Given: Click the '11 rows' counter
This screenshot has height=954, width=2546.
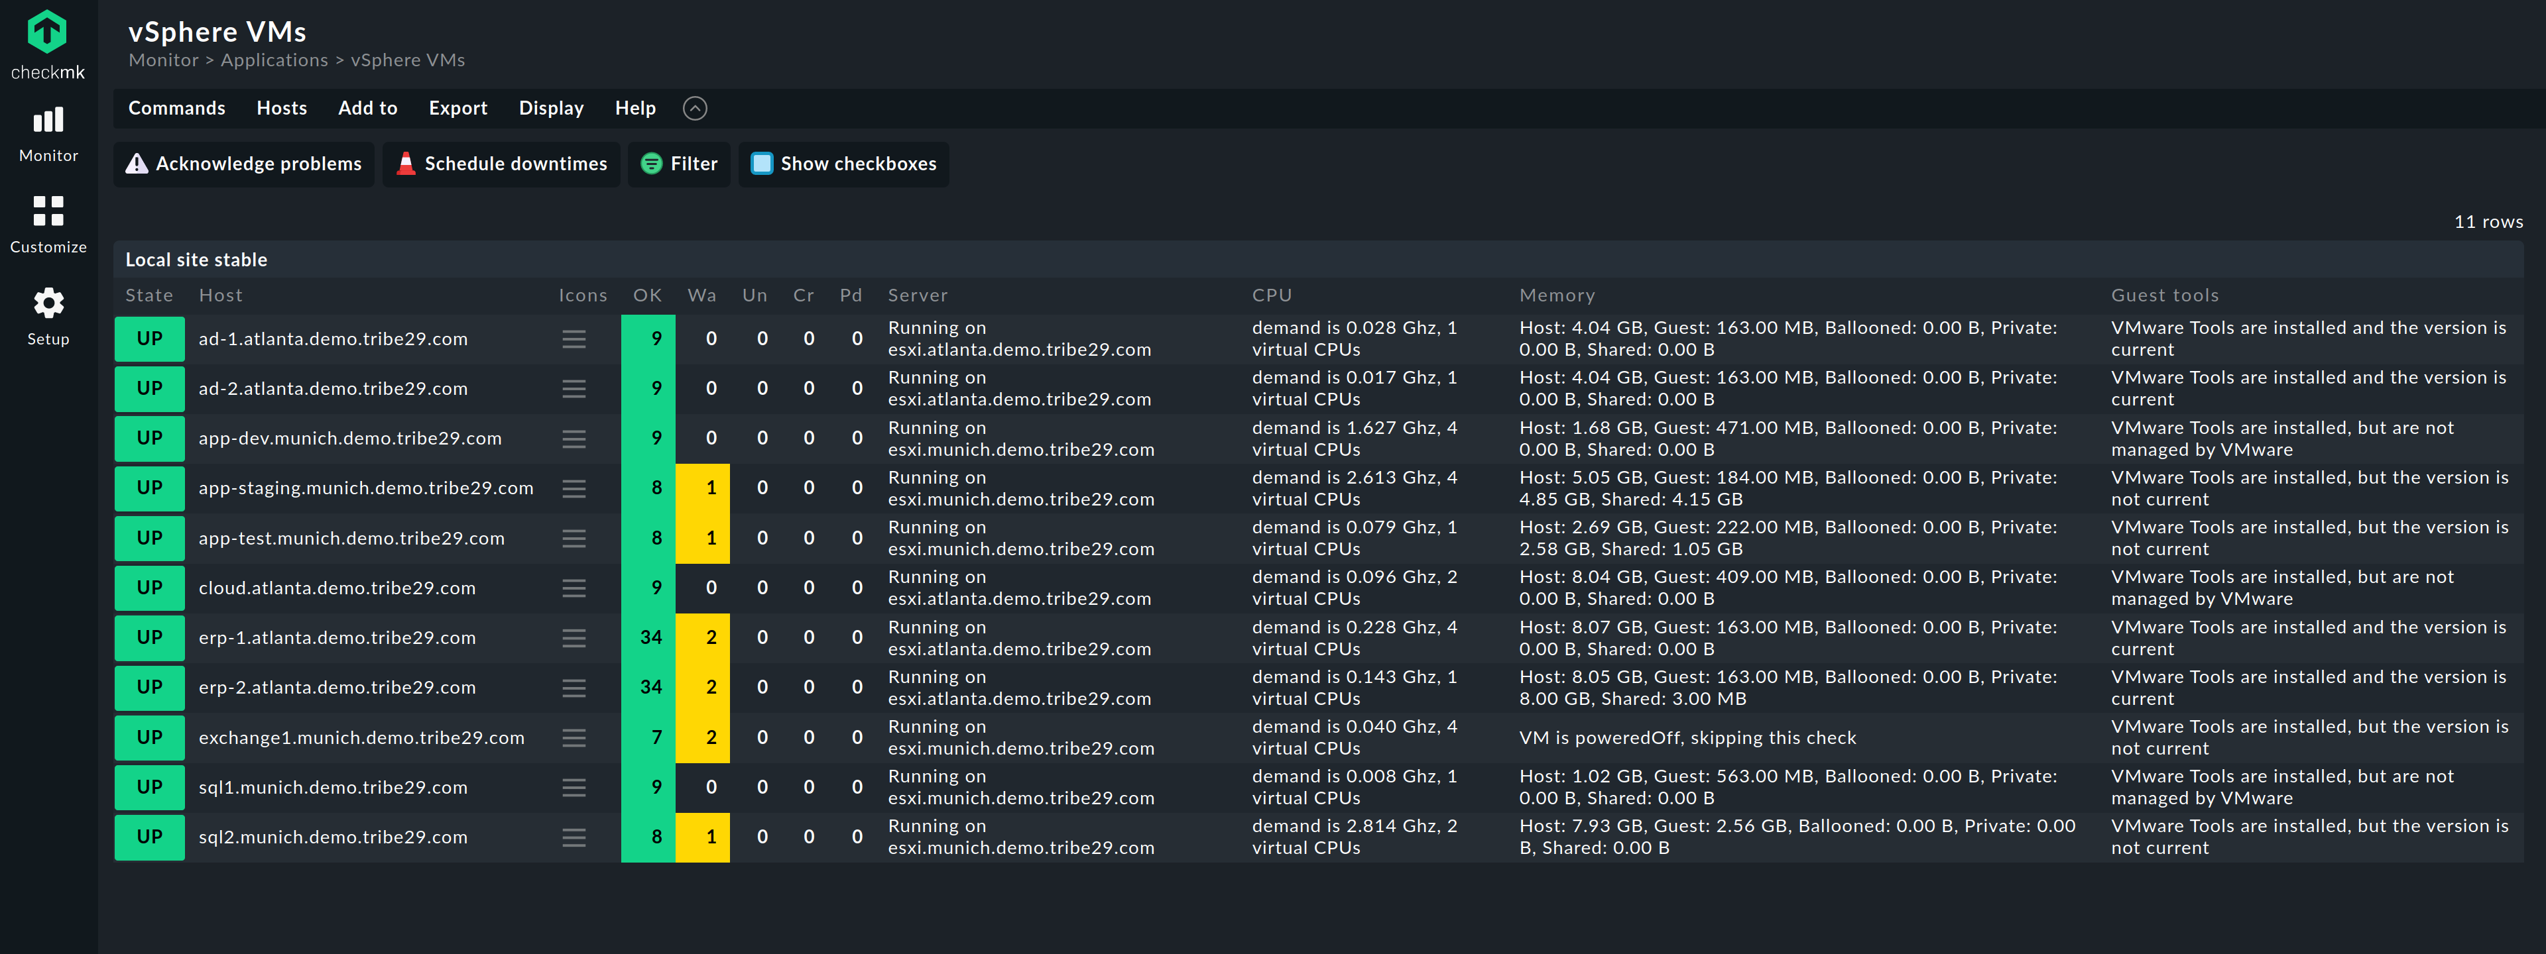Looking at the screenshot, I should [2488, 222].
